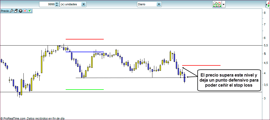Expand the arrow next to indicator icon
The width and height of the screenshot is (270, 120).
point(224,5)
